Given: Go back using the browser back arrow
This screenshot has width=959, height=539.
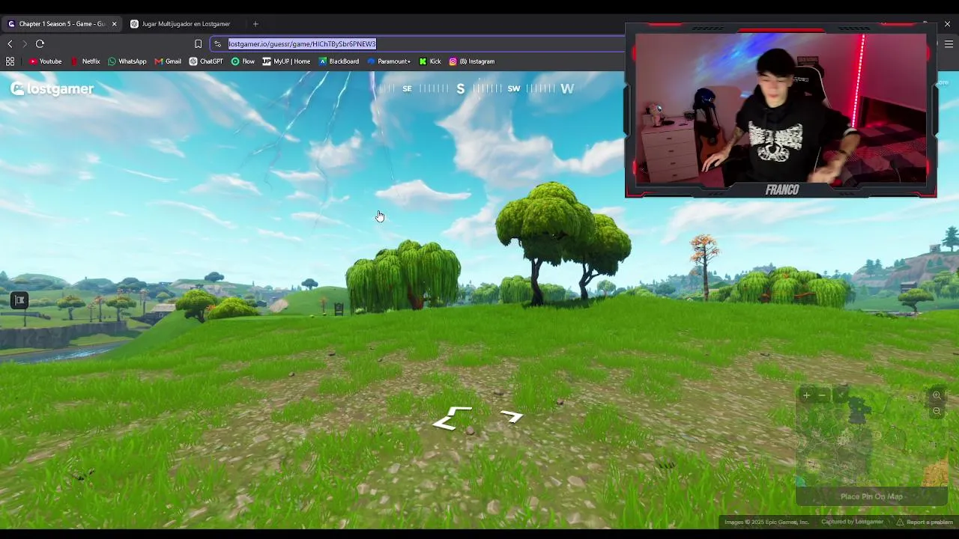Looking at the screenshot, I should click(10, 44).
